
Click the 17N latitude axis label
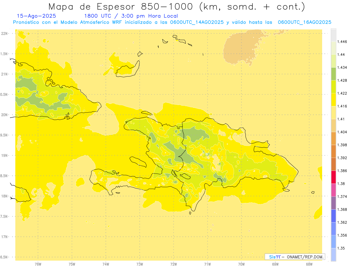[4, 237]
